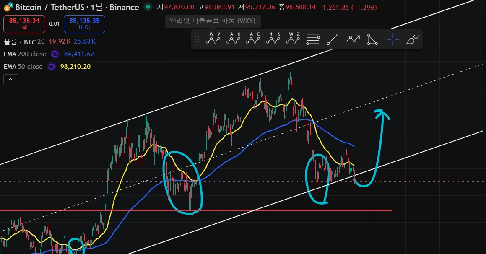Screen dimensions: 486x254
Task: Select the brush drawing tool
Action: pos(413,40)
